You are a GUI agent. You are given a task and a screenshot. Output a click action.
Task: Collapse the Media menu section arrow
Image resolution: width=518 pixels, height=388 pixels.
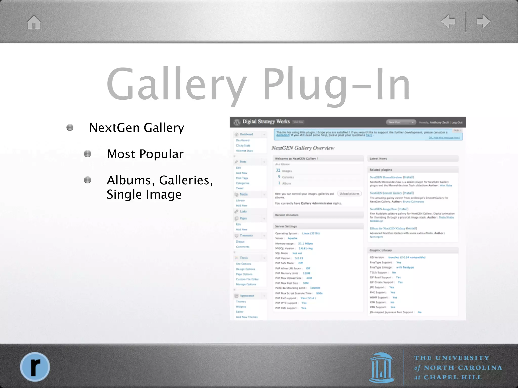tap(264, 195)
